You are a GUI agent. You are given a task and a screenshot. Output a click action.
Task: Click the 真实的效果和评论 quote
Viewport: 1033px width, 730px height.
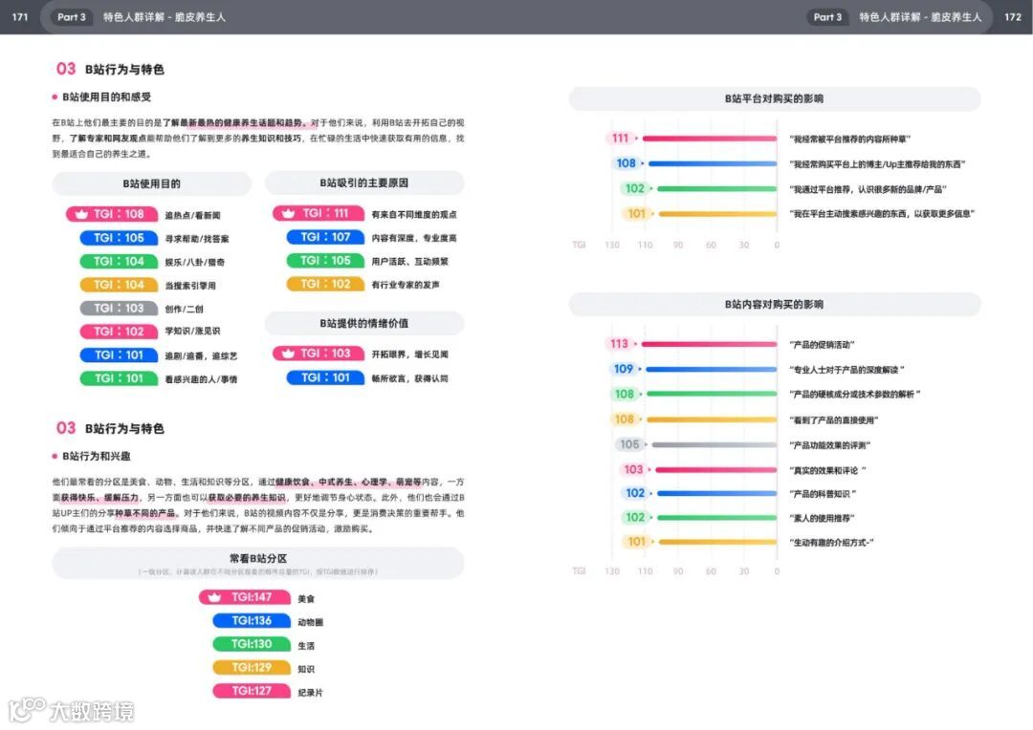click(827, 470)
